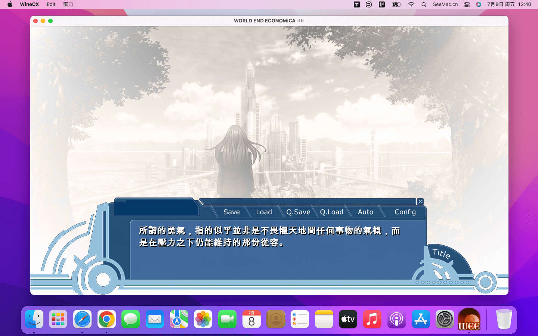Viewport: 538px width, 336px height.
Task: Launch Safari from the Dock
Action: [x=82, y=319]
